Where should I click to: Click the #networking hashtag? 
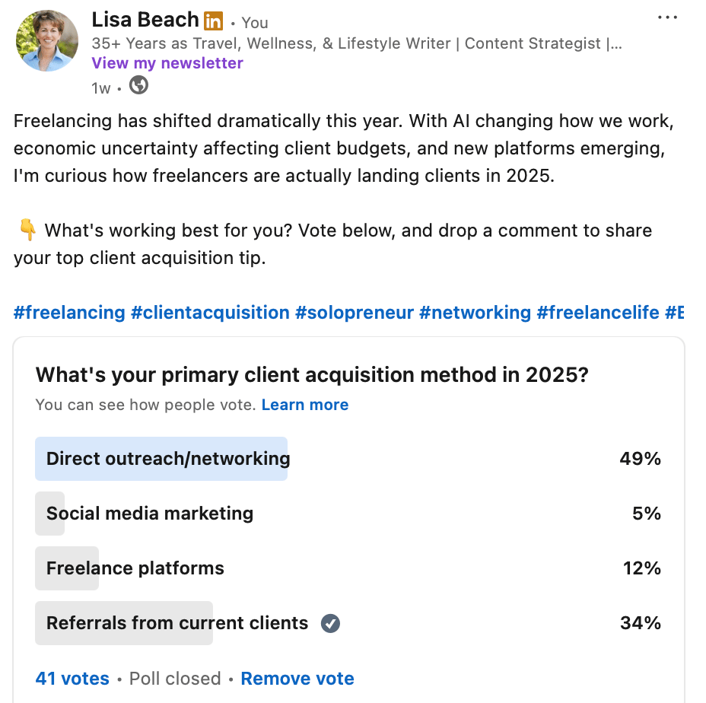[x=475, y=313]
